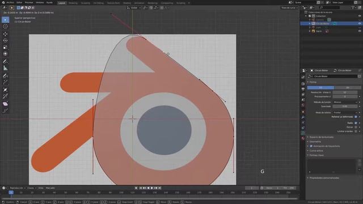Open the Material properties tab

[303, 138]
